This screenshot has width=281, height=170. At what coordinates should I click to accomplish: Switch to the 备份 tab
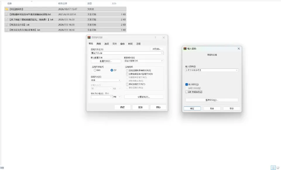tap(122, 44)
